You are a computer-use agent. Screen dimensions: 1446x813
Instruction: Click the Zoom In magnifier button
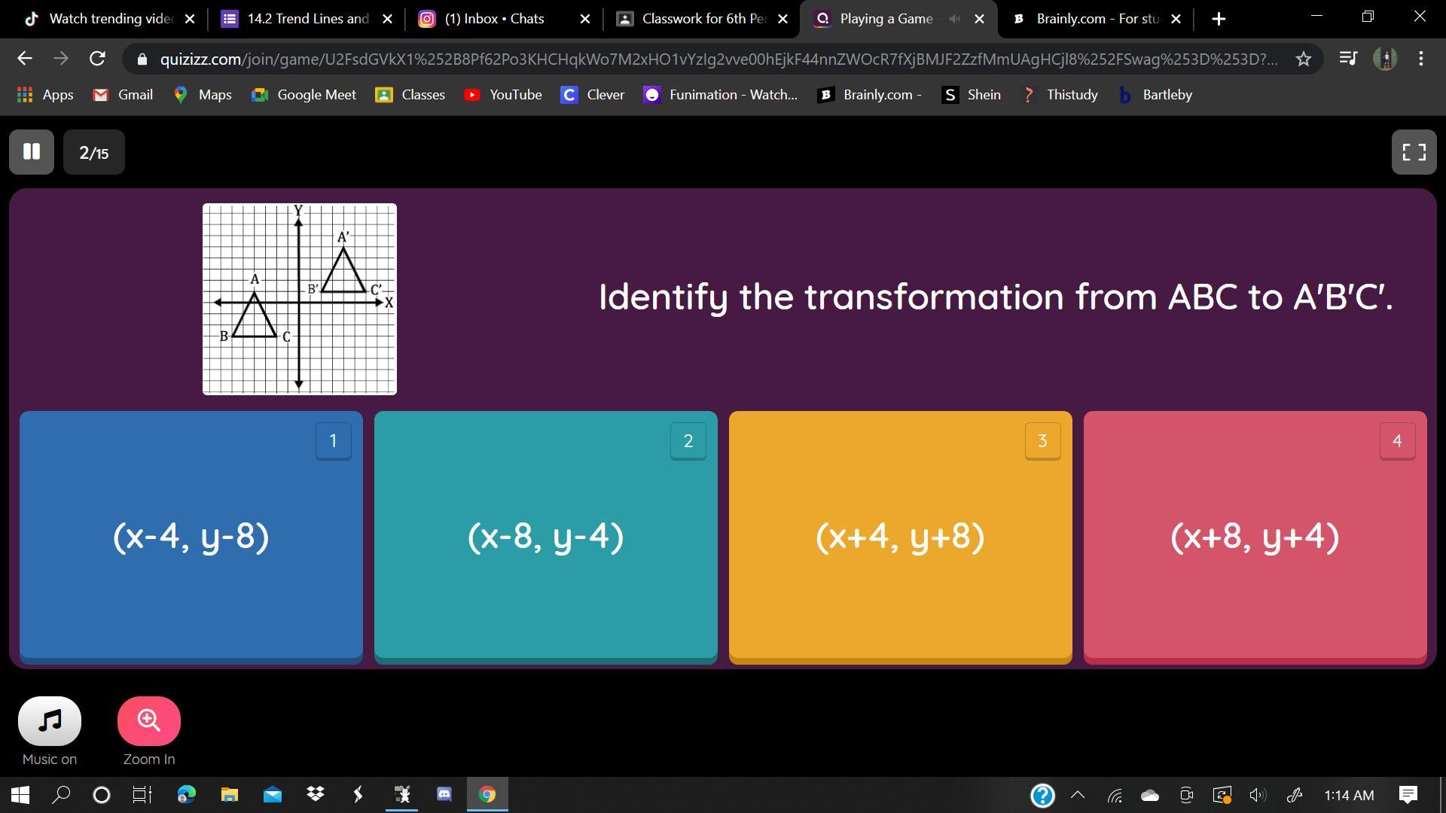pyautogui.click(x=149, y=721)
